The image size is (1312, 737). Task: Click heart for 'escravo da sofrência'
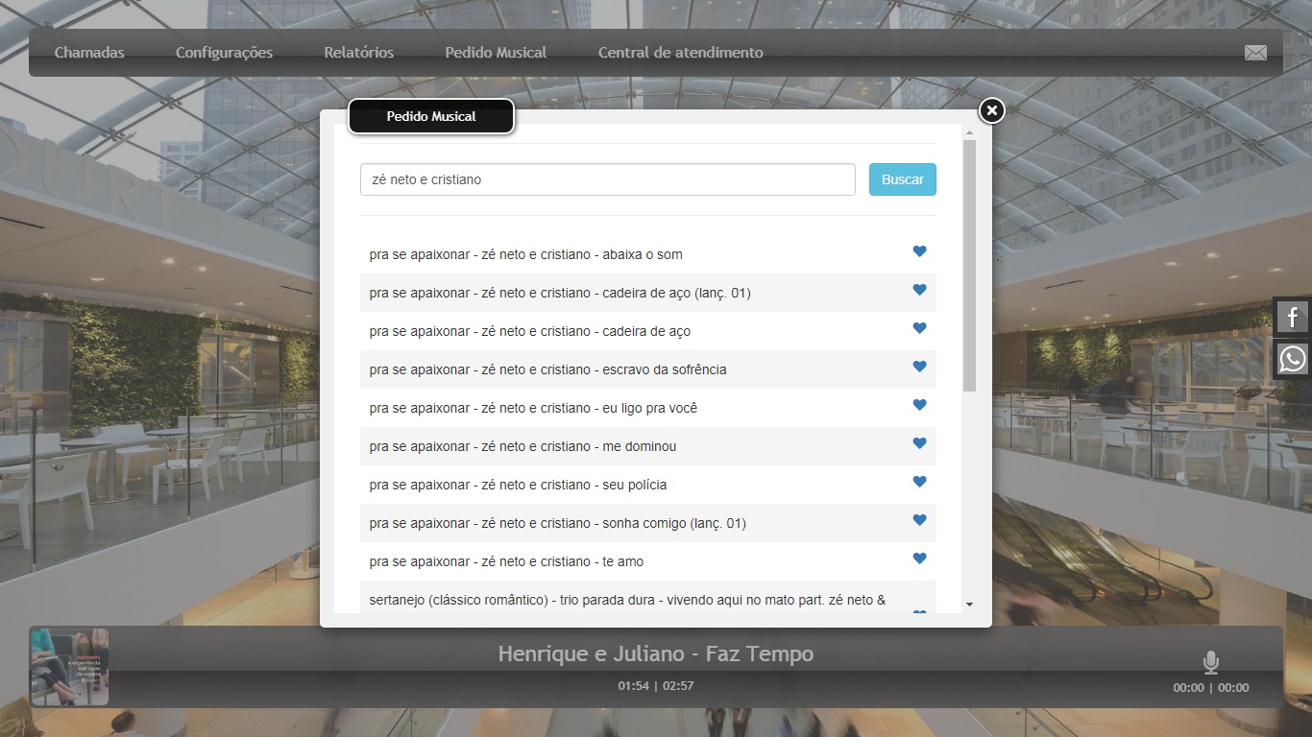[919, 367]
